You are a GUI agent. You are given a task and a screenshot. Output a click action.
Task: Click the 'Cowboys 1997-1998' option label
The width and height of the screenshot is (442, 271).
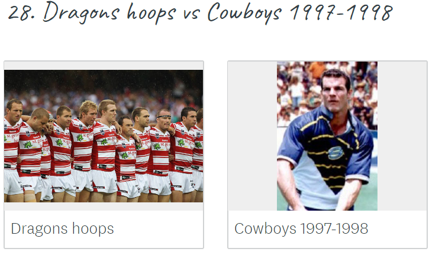tap(301, 229)
